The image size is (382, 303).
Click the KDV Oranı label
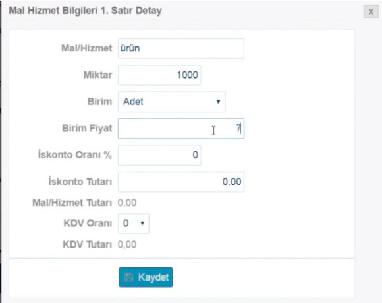coord(88,223)
